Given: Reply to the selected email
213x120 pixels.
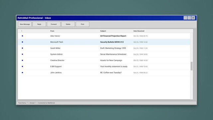Looking at the screenshot, I should (39, 24).
